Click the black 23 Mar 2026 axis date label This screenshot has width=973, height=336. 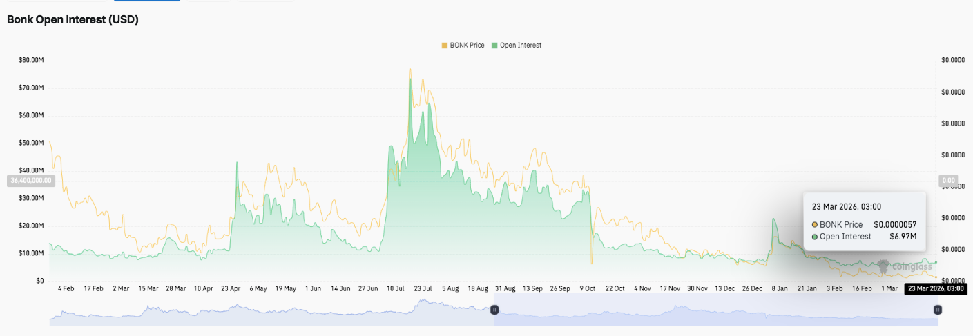tap(935, 288)
